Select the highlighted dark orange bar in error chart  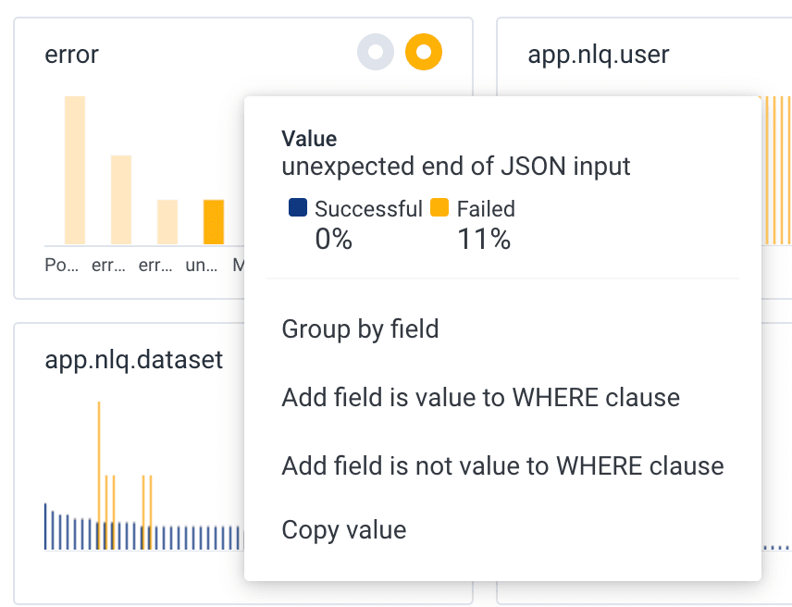click(214, 222)
